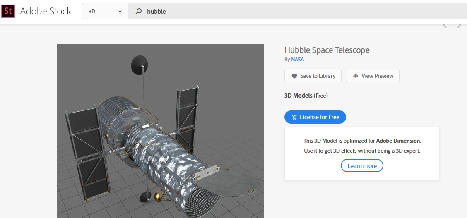Click the heart icon in Save to Library
The image size is (467, 218).
click(294, 76)
